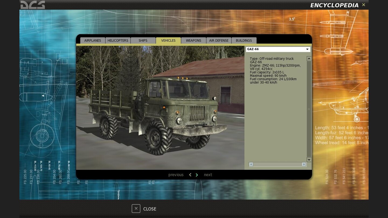
Task: Click the right chevron next arrow
Action: 197,175
